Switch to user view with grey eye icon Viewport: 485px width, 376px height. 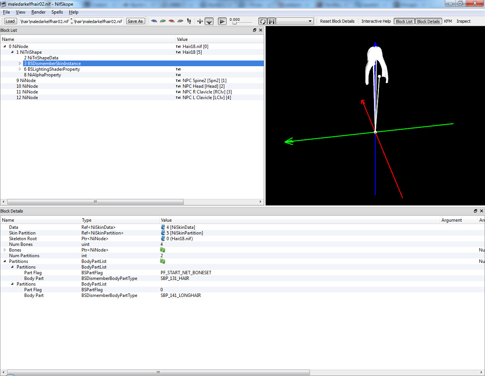180,21
